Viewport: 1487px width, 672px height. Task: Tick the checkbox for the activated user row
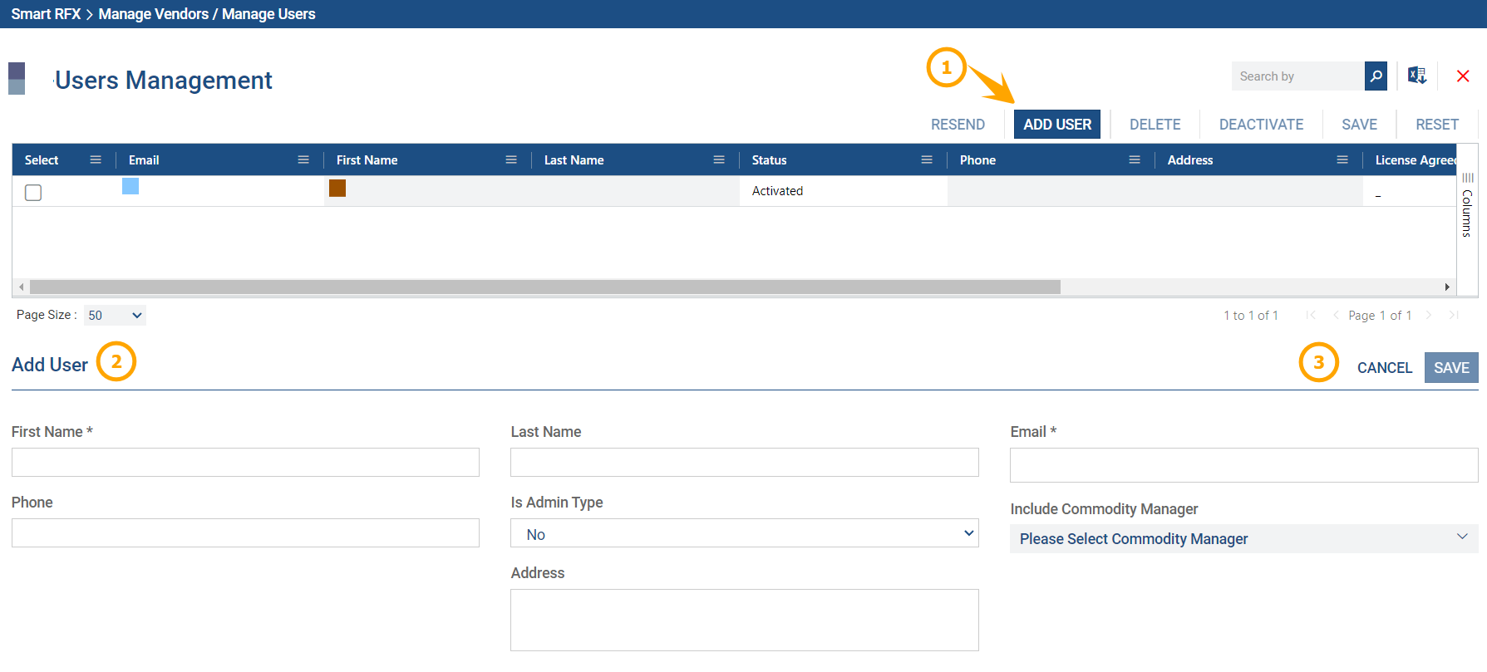tap(33, 193)
